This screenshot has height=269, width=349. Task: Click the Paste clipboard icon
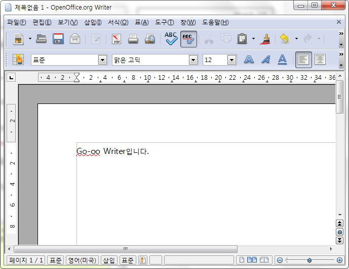click(x=242, y=39)
